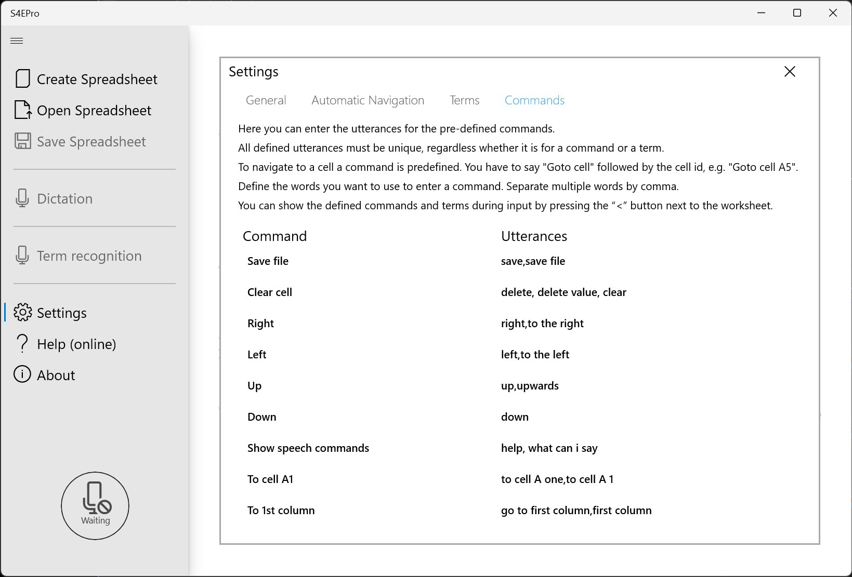The image size is (852, 577).
Task: Click the Settings gear icon
Action: (x=22, y=313)
